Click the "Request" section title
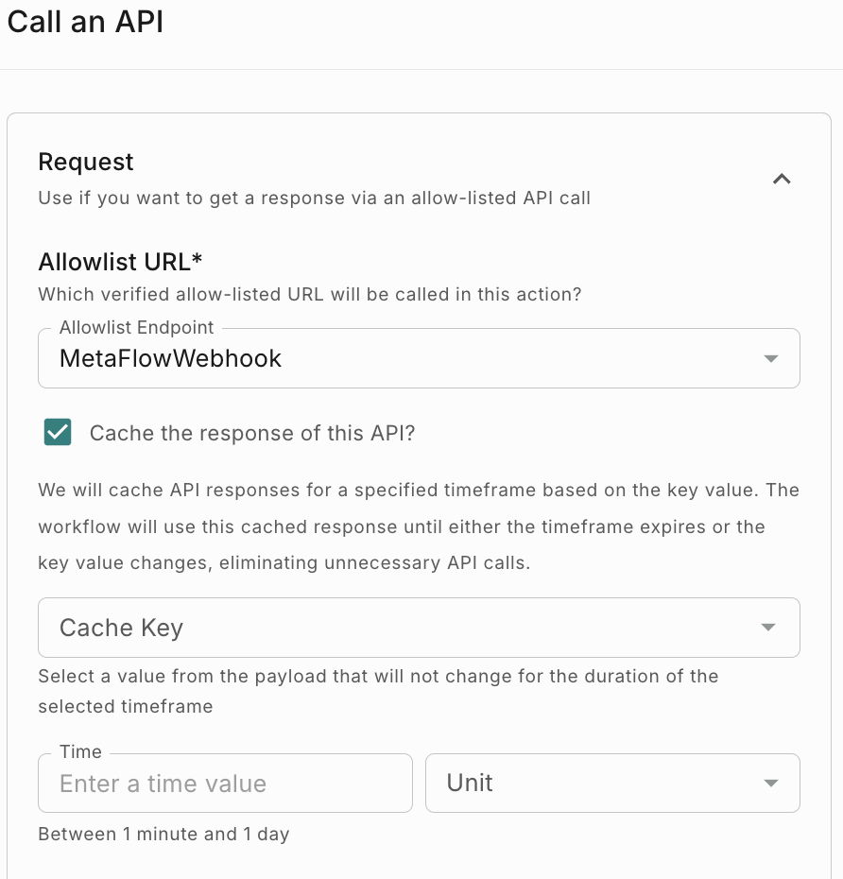Image resolution: width=843 pixels, height=879 pixels. coord(86,162)
